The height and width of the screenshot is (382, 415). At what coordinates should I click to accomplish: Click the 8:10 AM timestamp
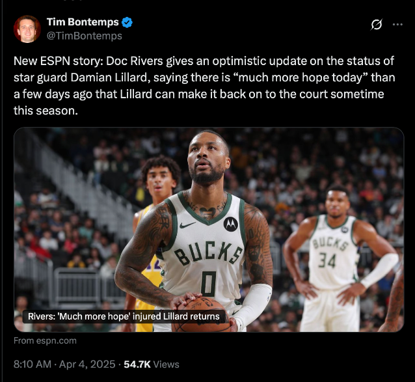[33, 364]
